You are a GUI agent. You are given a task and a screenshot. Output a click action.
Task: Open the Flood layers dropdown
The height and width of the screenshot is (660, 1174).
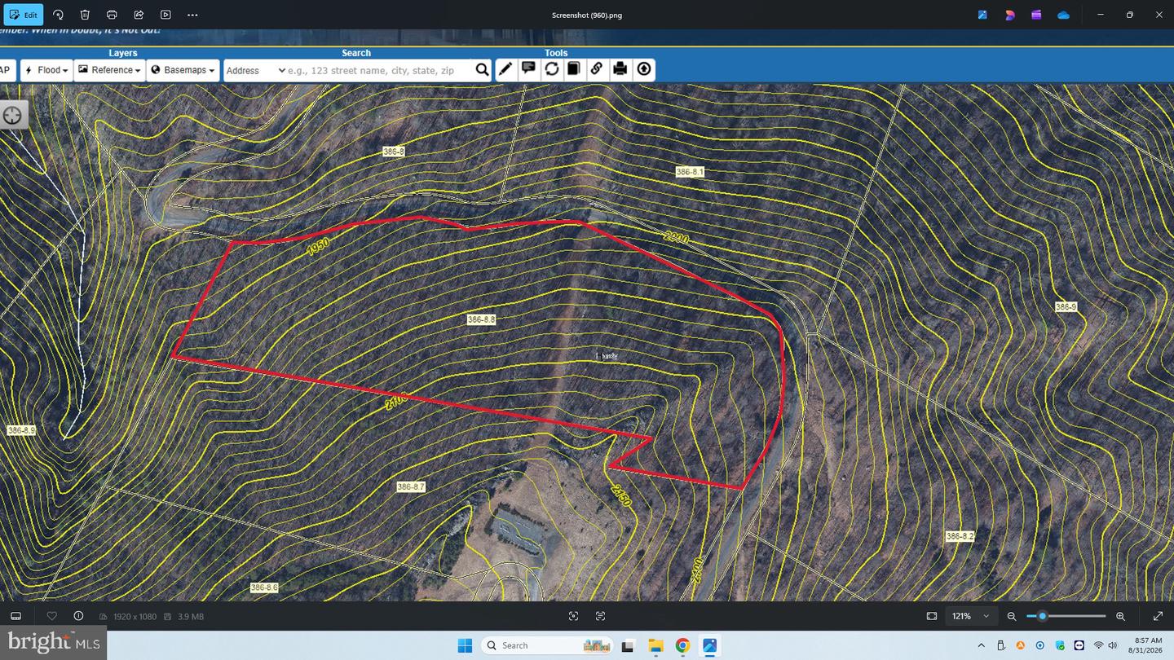[46, 70]
